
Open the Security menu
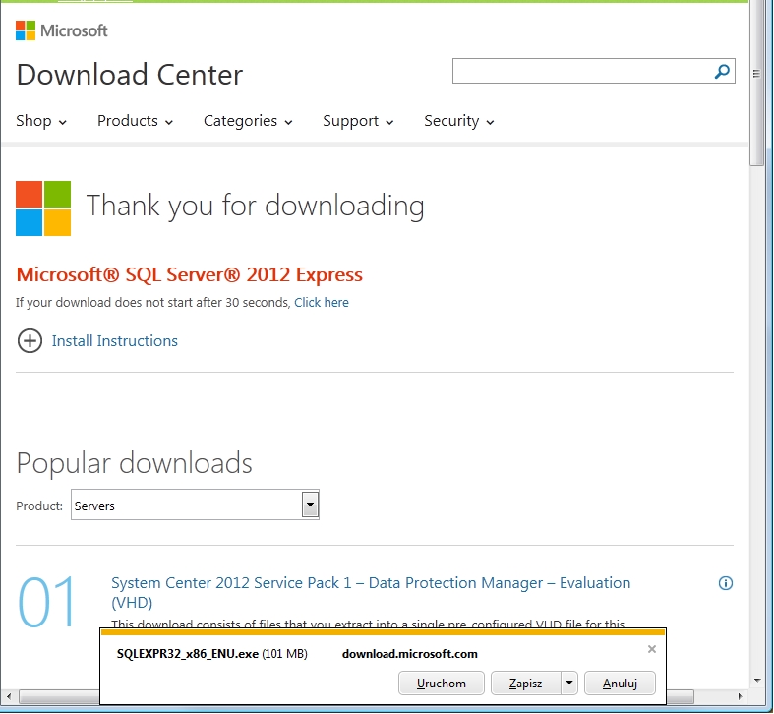click(458, 121)
